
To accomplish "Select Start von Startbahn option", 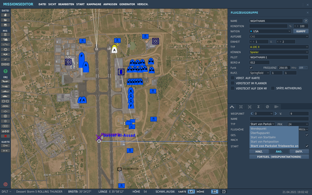I will point(274,137).
